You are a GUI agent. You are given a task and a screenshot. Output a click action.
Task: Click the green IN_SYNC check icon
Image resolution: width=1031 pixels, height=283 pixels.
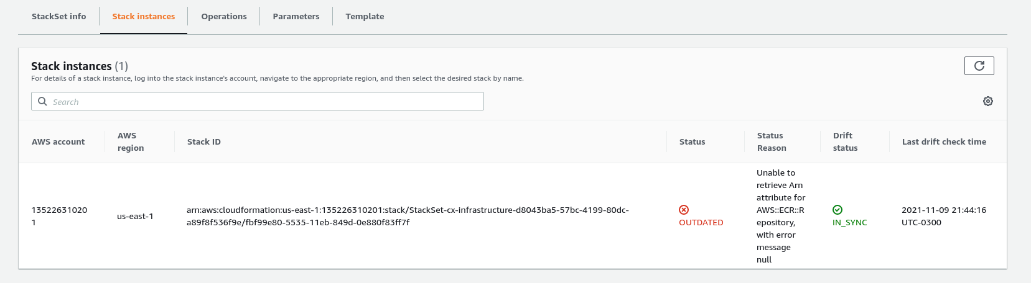point(837,210)
